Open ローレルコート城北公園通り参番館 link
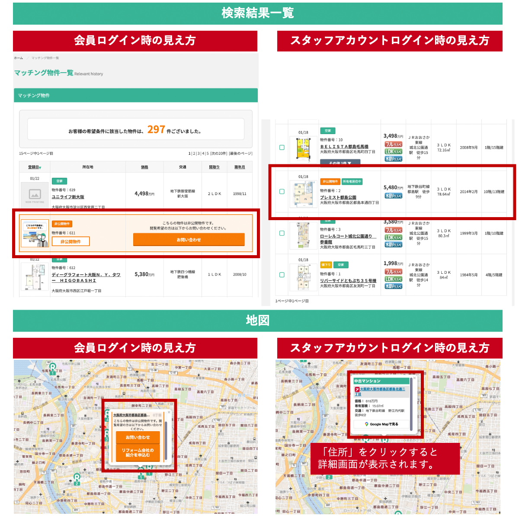Viewport: 519px width, 519px height. point(348,239)
